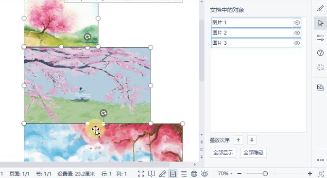This screenshot has height=178, width=327.
Task: Click the rotate handle on the middle picture
Action: tap(103, 113)
